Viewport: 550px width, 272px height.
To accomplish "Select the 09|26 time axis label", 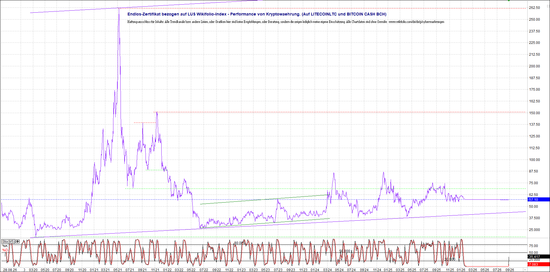I will 510,270.
